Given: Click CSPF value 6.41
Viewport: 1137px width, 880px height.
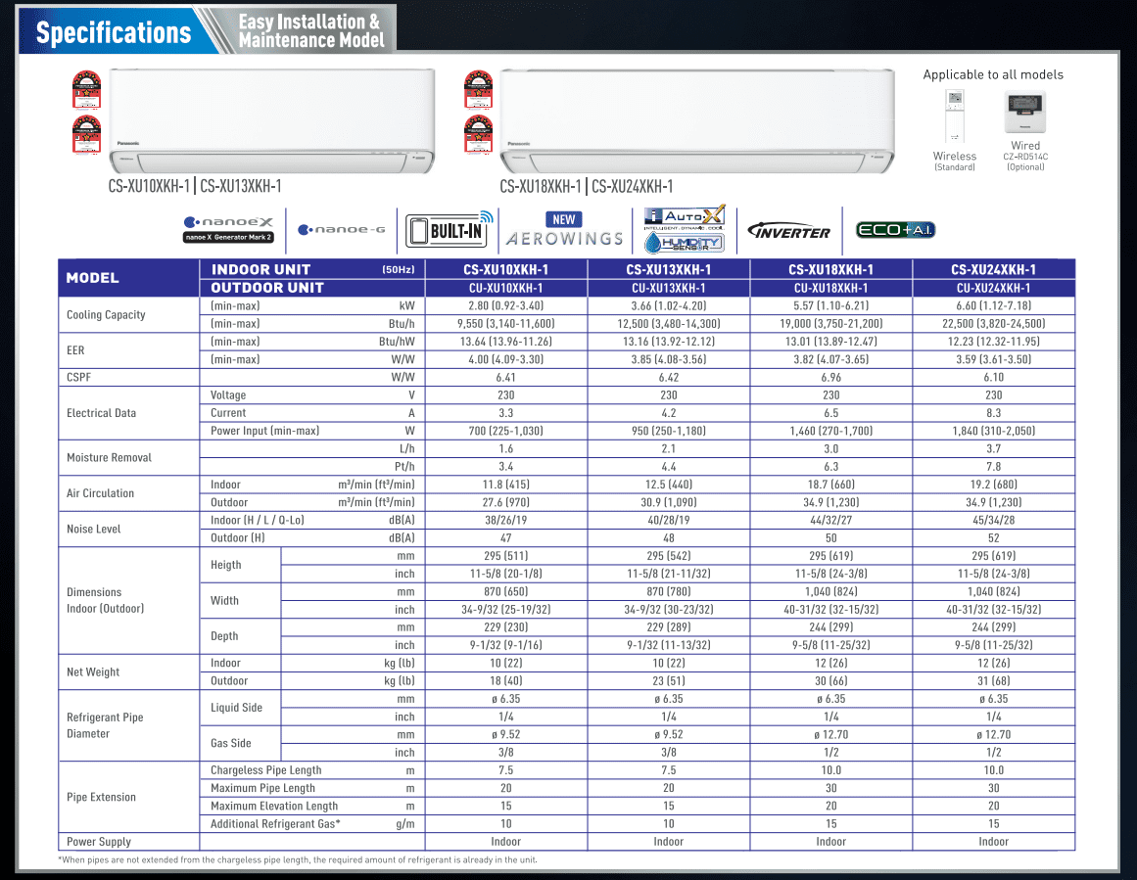Looking at the screenshot, I should (506, 377).
